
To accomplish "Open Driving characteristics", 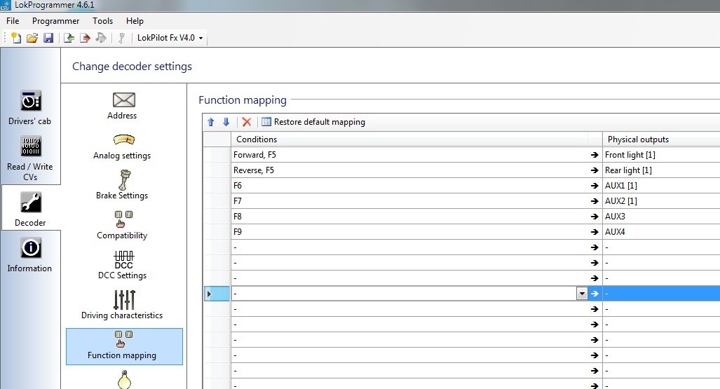I will click(122, 305).
